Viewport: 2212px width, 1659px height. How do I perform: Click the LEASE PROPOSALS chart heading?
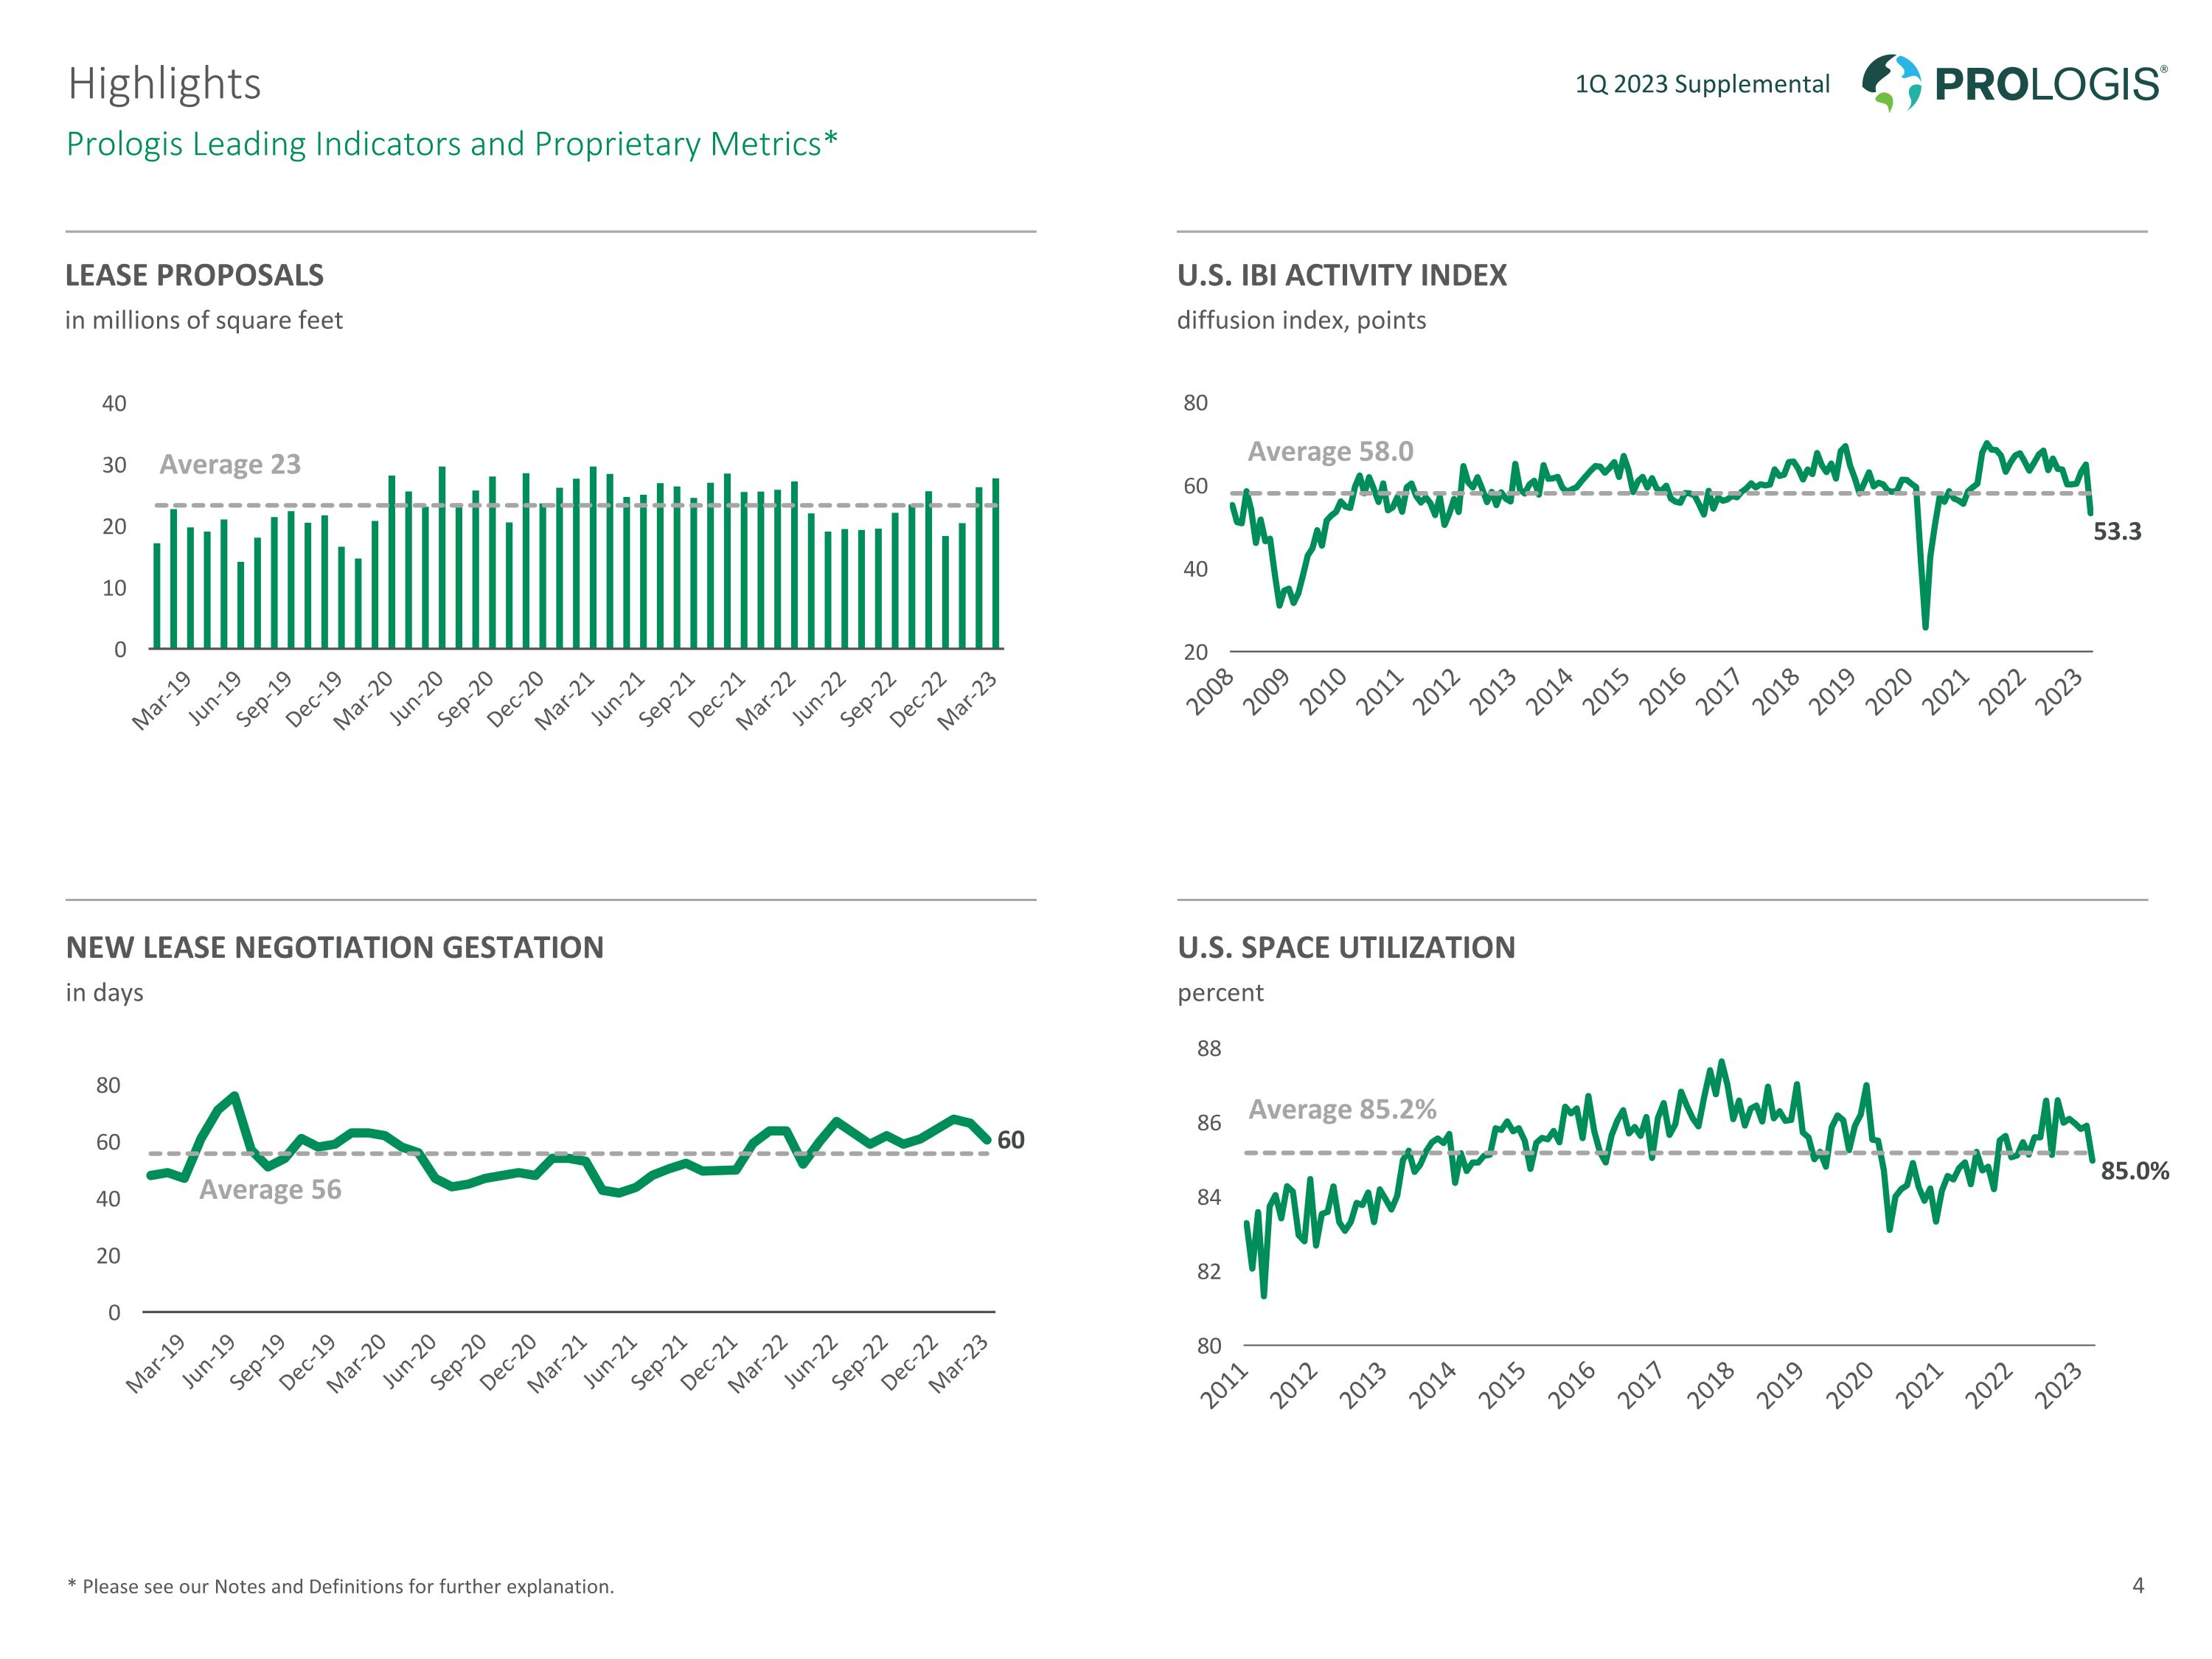coord(194,275)
